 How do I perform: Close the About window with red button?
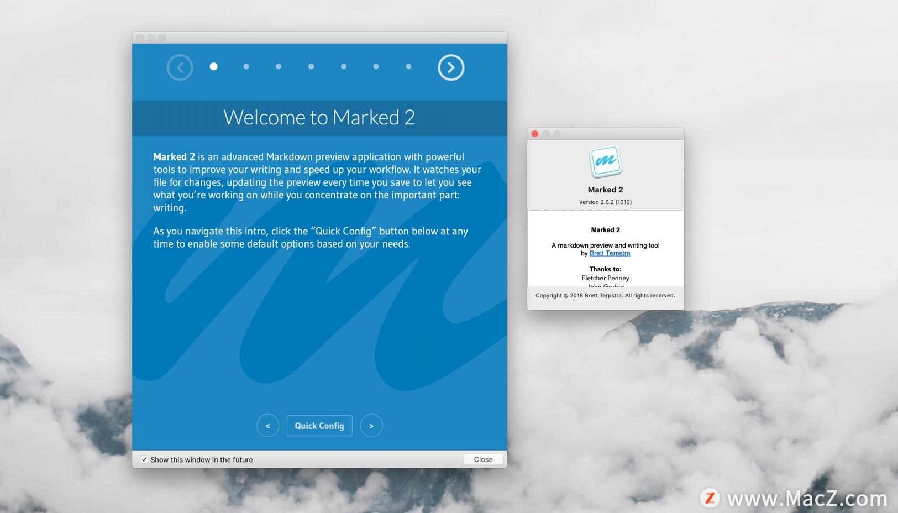point(535,134)
